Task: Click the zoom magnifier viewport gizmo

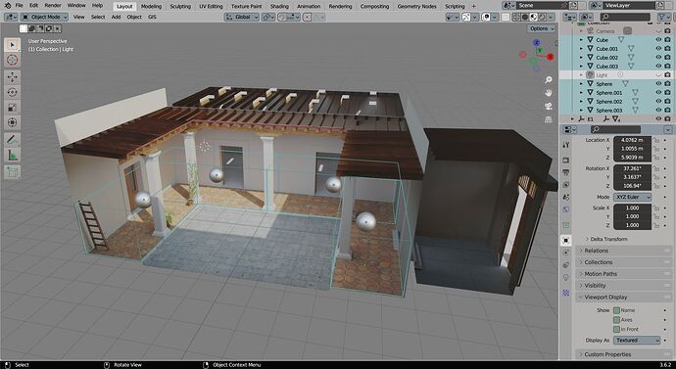Action: (549, 80)
